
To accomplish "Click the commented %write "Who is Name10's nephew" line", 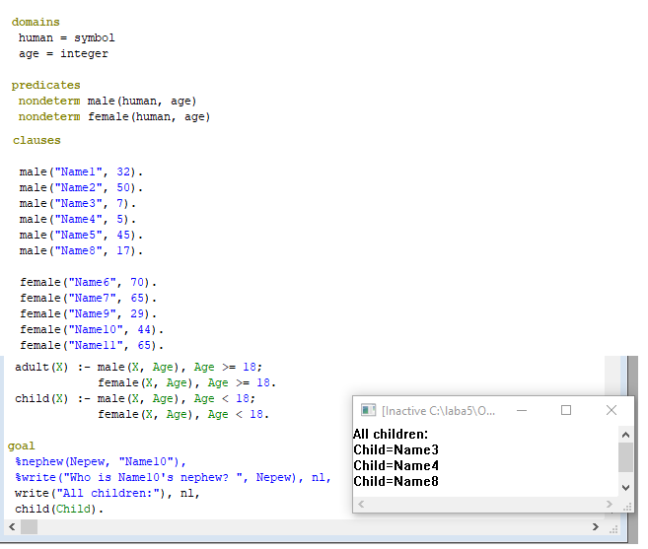I will click(x=173, y=477).
